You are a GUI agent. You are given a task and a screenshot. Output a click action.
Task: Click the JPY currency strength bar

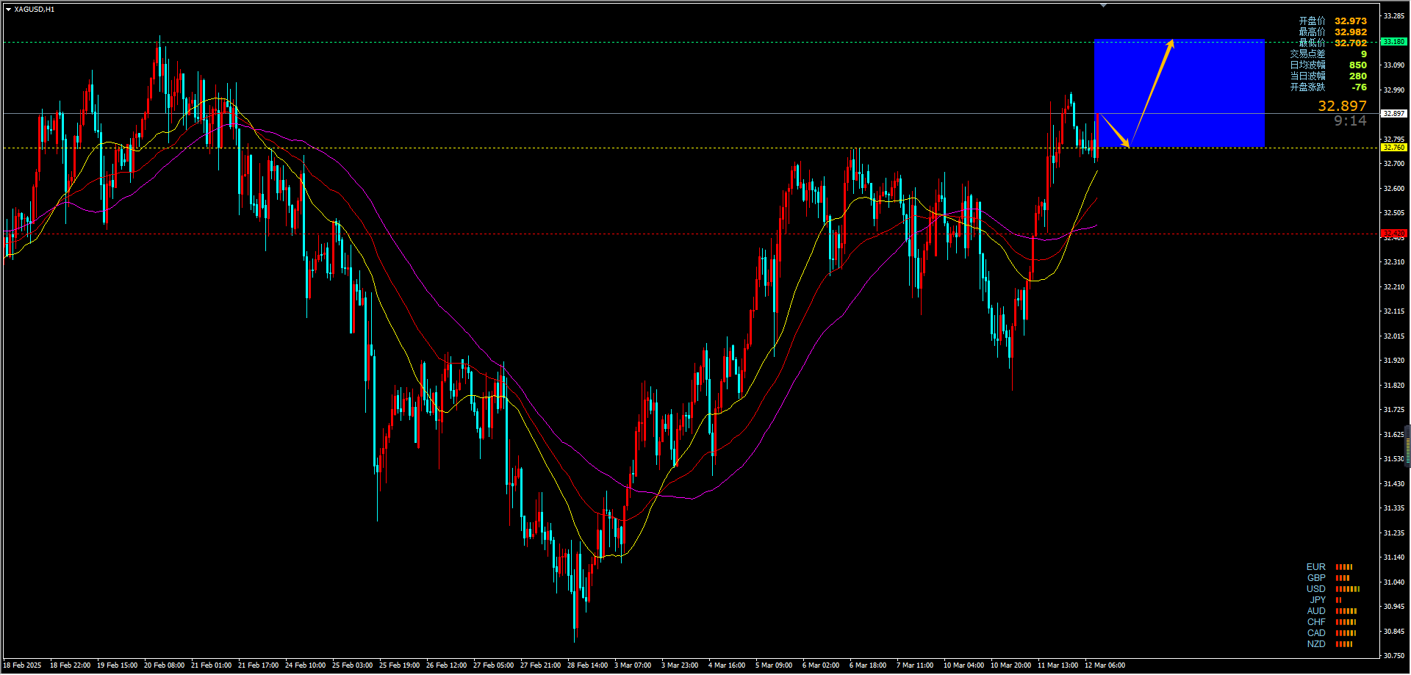point(1338,600)
